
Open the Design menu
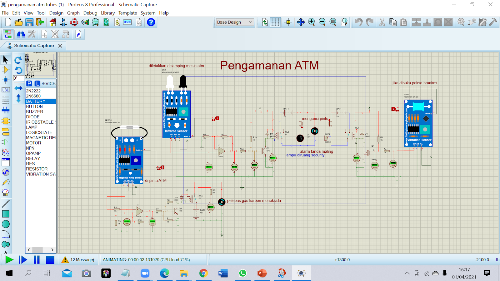(56, 13)
